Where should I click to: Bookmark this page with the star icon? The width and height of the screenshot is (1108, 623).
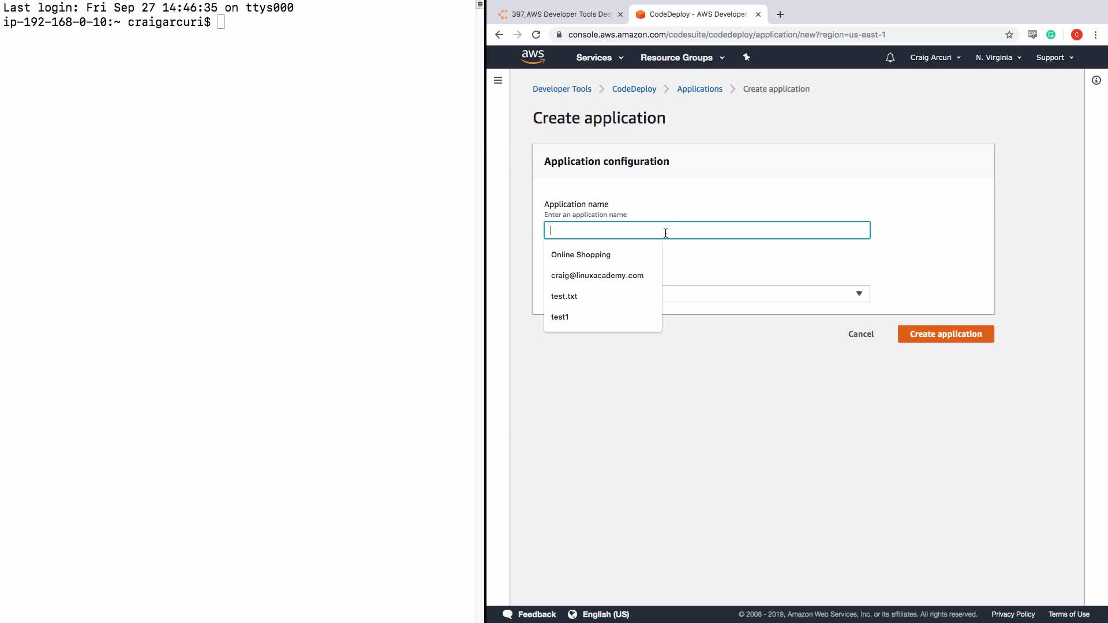[x=1009, y=35]
